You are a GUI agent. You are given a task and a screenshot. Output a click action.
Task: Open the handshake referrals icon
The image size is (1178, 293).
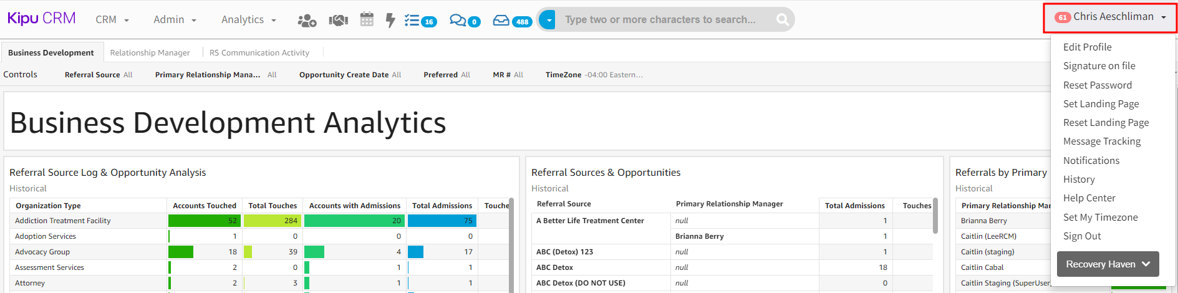[338, 21]
